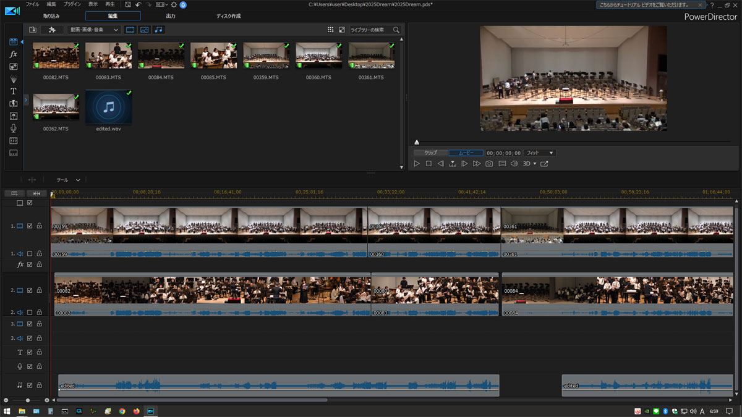
Task: Click the preview volume speaker icon
Action: tap(514, 164)
